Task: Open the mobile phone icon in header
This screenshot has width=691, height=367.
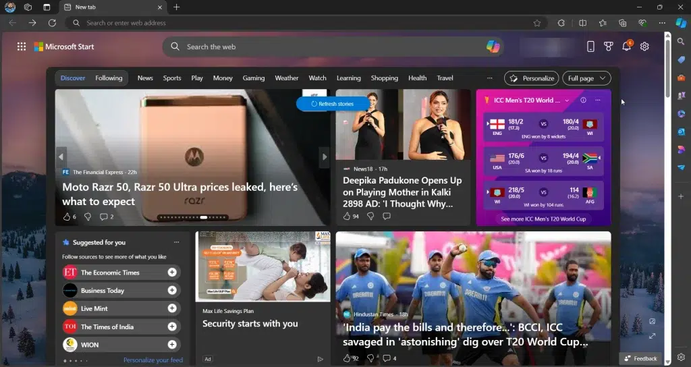Action: click(x=590, y=47)
